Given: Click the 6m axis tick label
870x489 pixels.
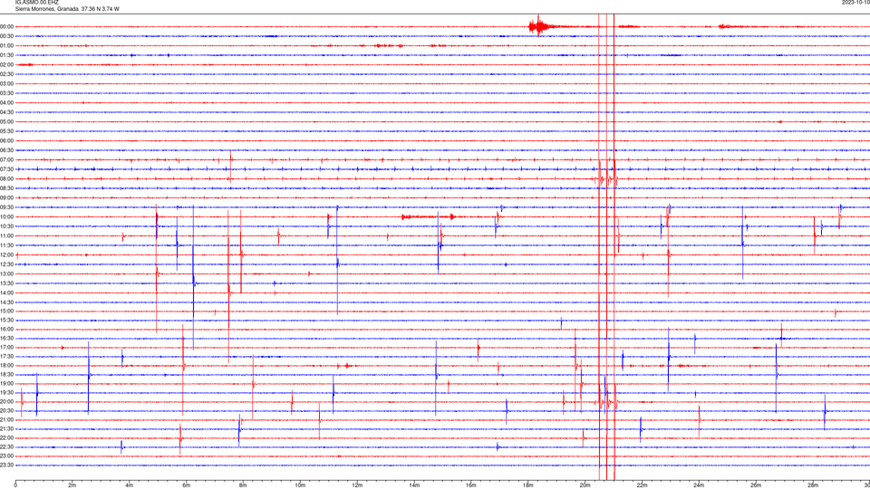Looking at the screenshot, I should [x=187, y=485].
